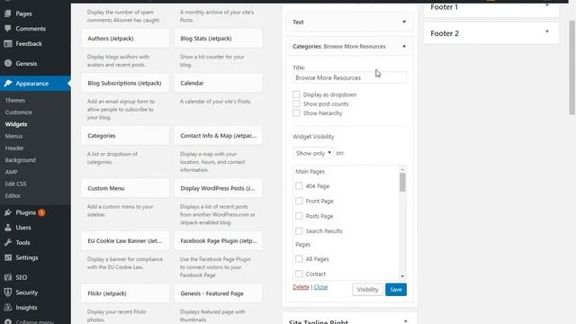Screen dimensions: 576x324
Task: Check the Posts Page visibility option
Action: click(299, 216)
